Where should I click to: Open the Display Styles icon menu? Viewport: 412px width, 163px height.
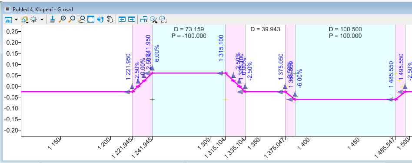click(x=24, y=20)
